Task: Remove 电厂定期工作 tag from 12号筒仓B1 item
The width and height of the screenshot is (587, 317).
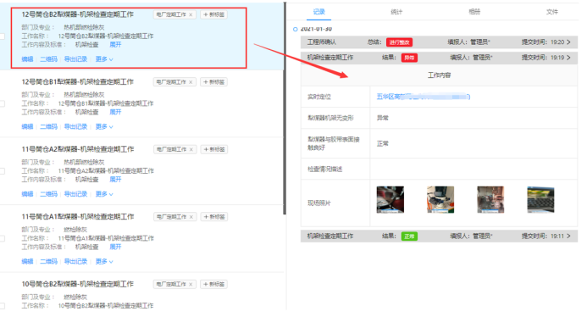Action: pos(191,82)
